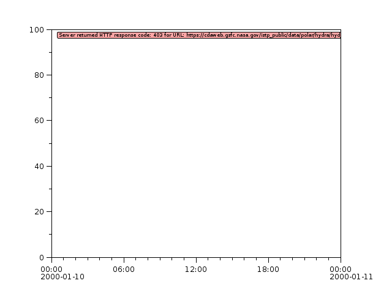The height and width of the screenshot is (294, 392).
Task: Select the 06:00 time axis label
Action: click(x=124, y=269)
